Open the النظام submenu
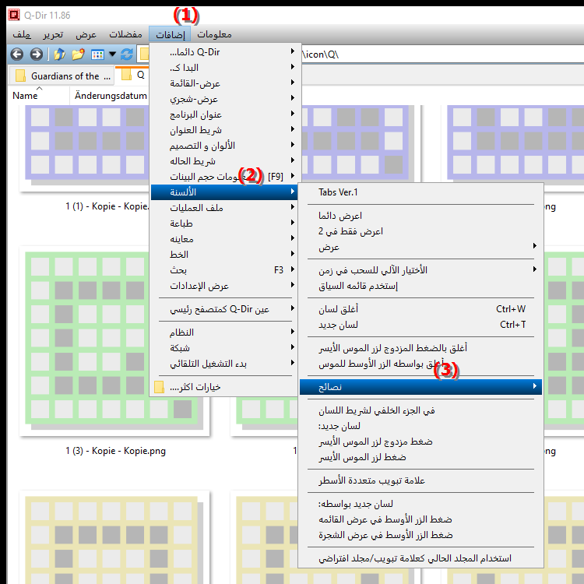Image resolution: width=584 pixels, height=584 pixels. click(x=225, y=332)
